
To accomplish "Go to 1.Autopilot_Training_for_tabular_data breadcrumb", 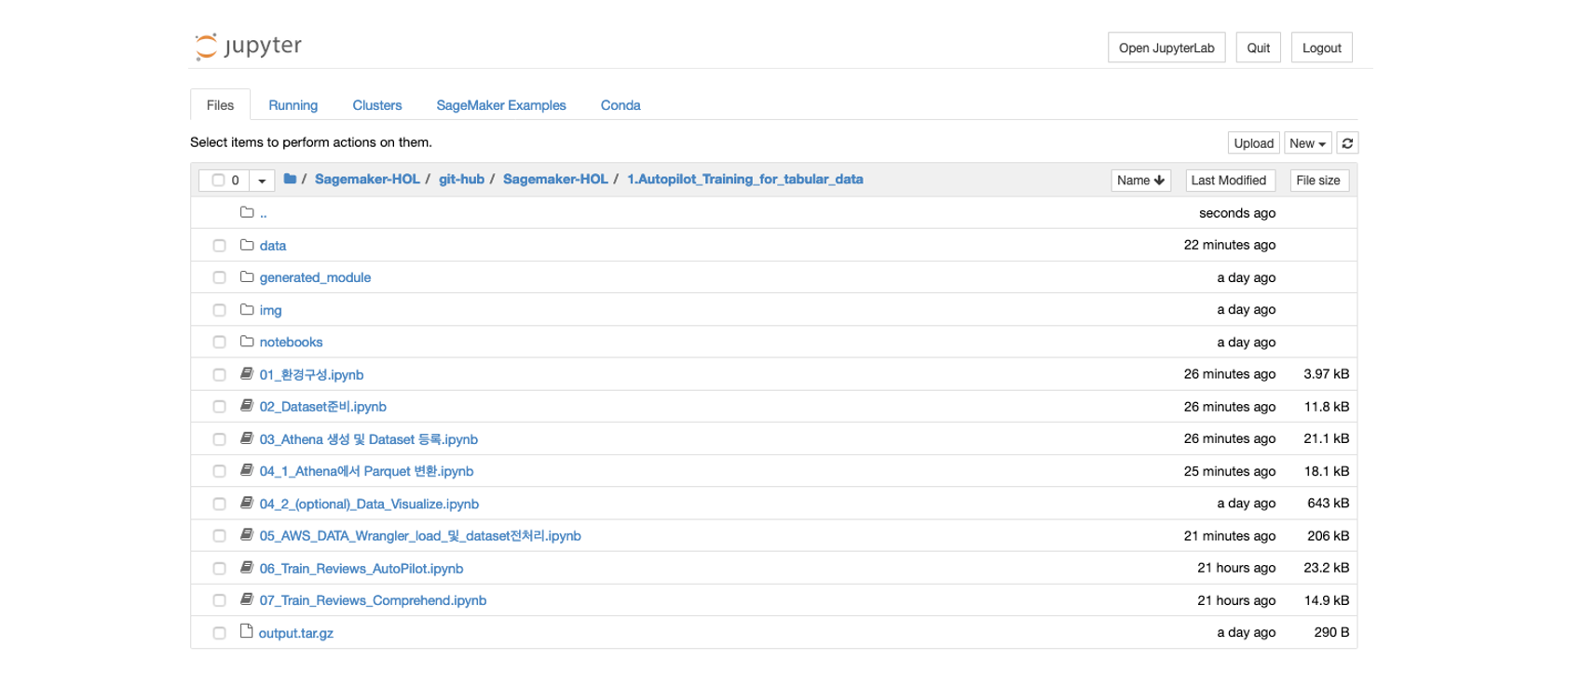I will tap(744, 179).
